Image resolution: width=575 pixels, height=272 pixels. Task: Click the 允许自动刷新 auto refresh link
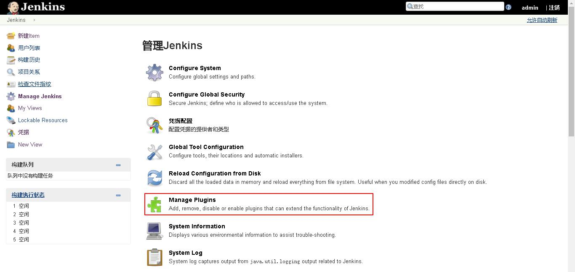(542, 20)
